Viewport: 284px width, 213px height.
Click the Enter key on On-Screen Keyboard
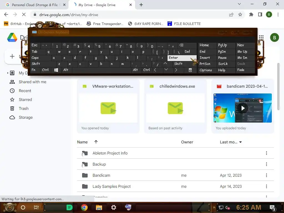coord(182,58)
